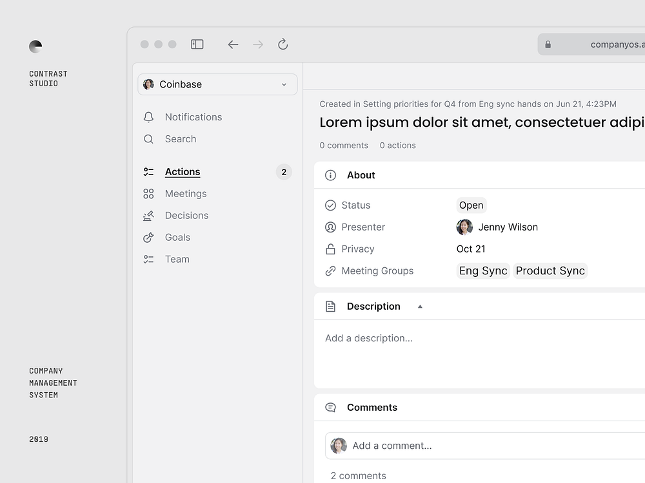Expand the Meeting Groups link icon
645x483 pixels.
click(x=330, y=270)
